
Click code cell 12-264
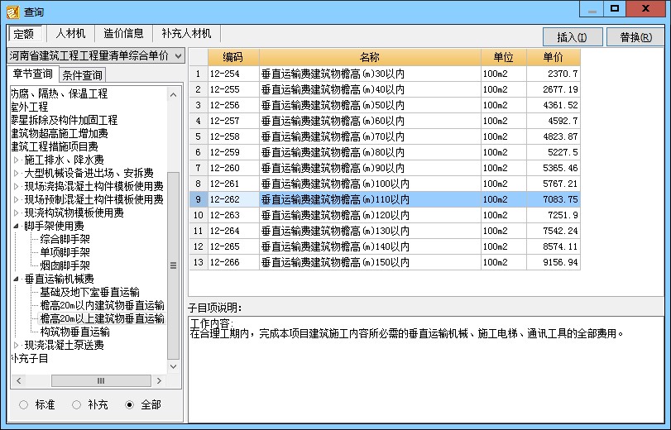(x=233, y=231)
